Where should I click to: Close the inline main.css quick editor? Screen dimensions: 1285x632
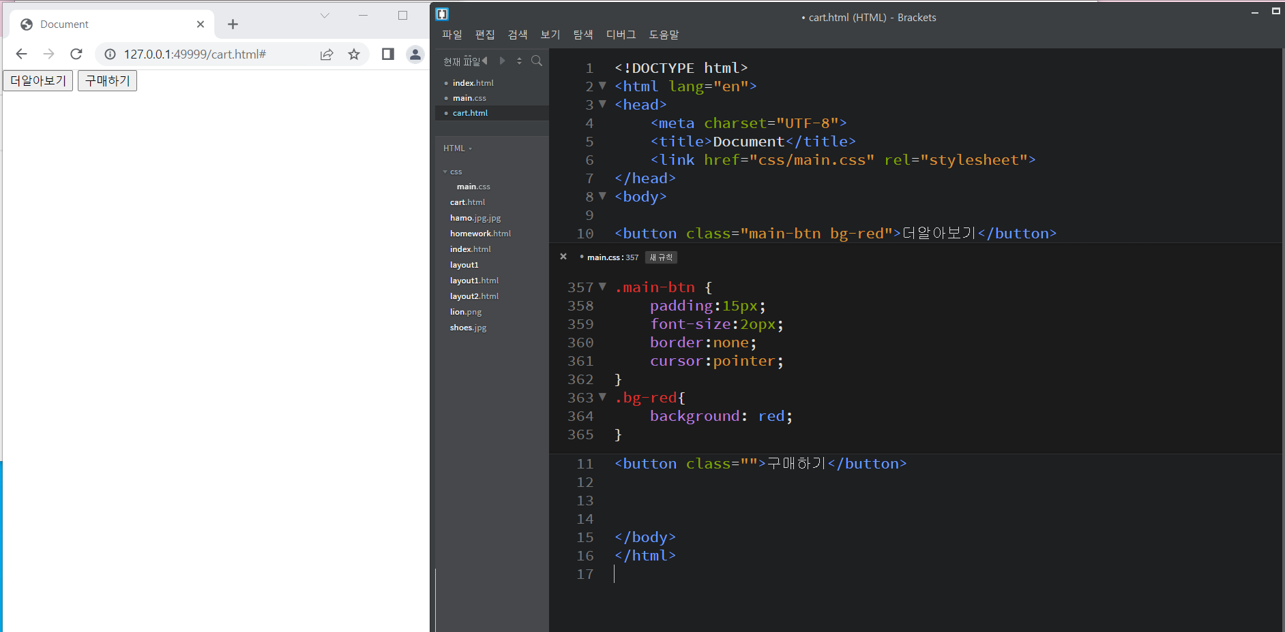(x=563, y=257)
